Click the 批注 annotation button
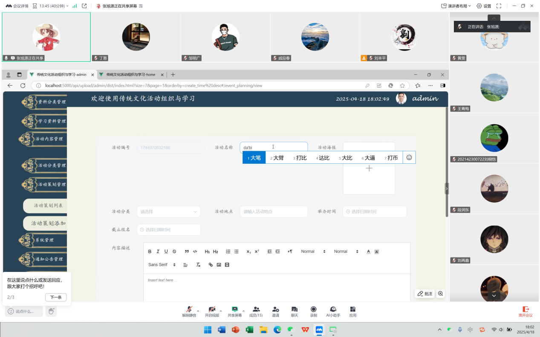 tap(424, 294)
